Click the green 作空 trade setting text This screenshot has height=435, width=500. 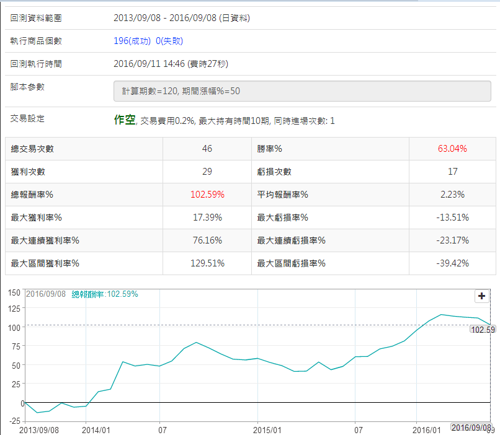point(124,120)
